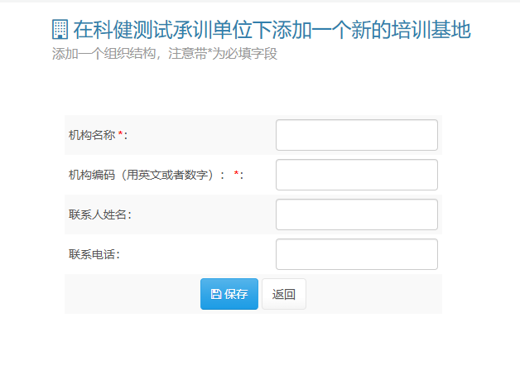Viewport: 520px width, 371px height.
Task: Click the 联系人姓名 field label
Action: click(100, 214)
